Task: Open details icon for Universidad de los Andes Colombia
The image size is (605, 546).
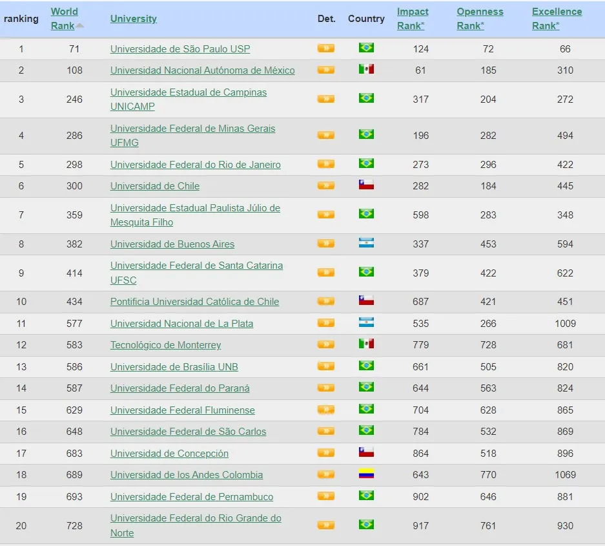Action: click(x=326, y=474)
